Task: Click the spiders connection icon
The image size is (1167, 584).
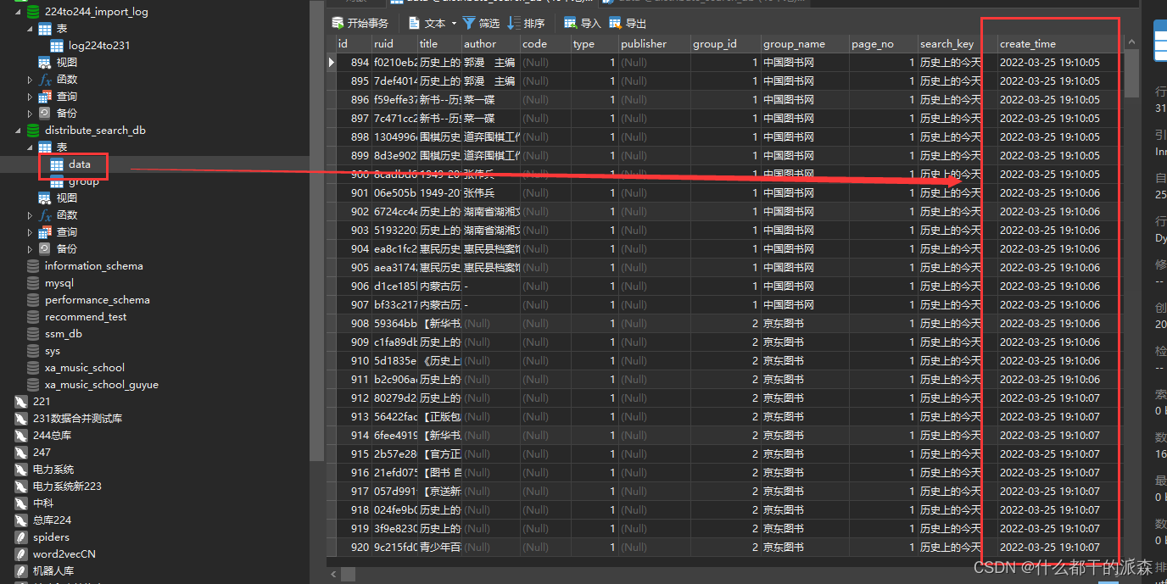Action: (x=21, y=537)
